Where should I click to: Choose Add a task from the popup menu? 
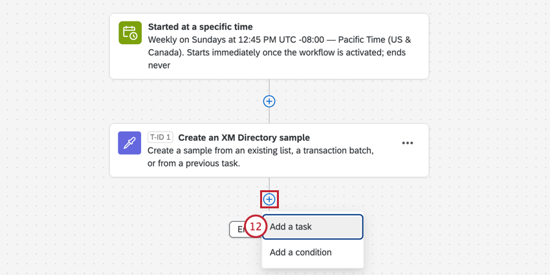click(313, 227)
